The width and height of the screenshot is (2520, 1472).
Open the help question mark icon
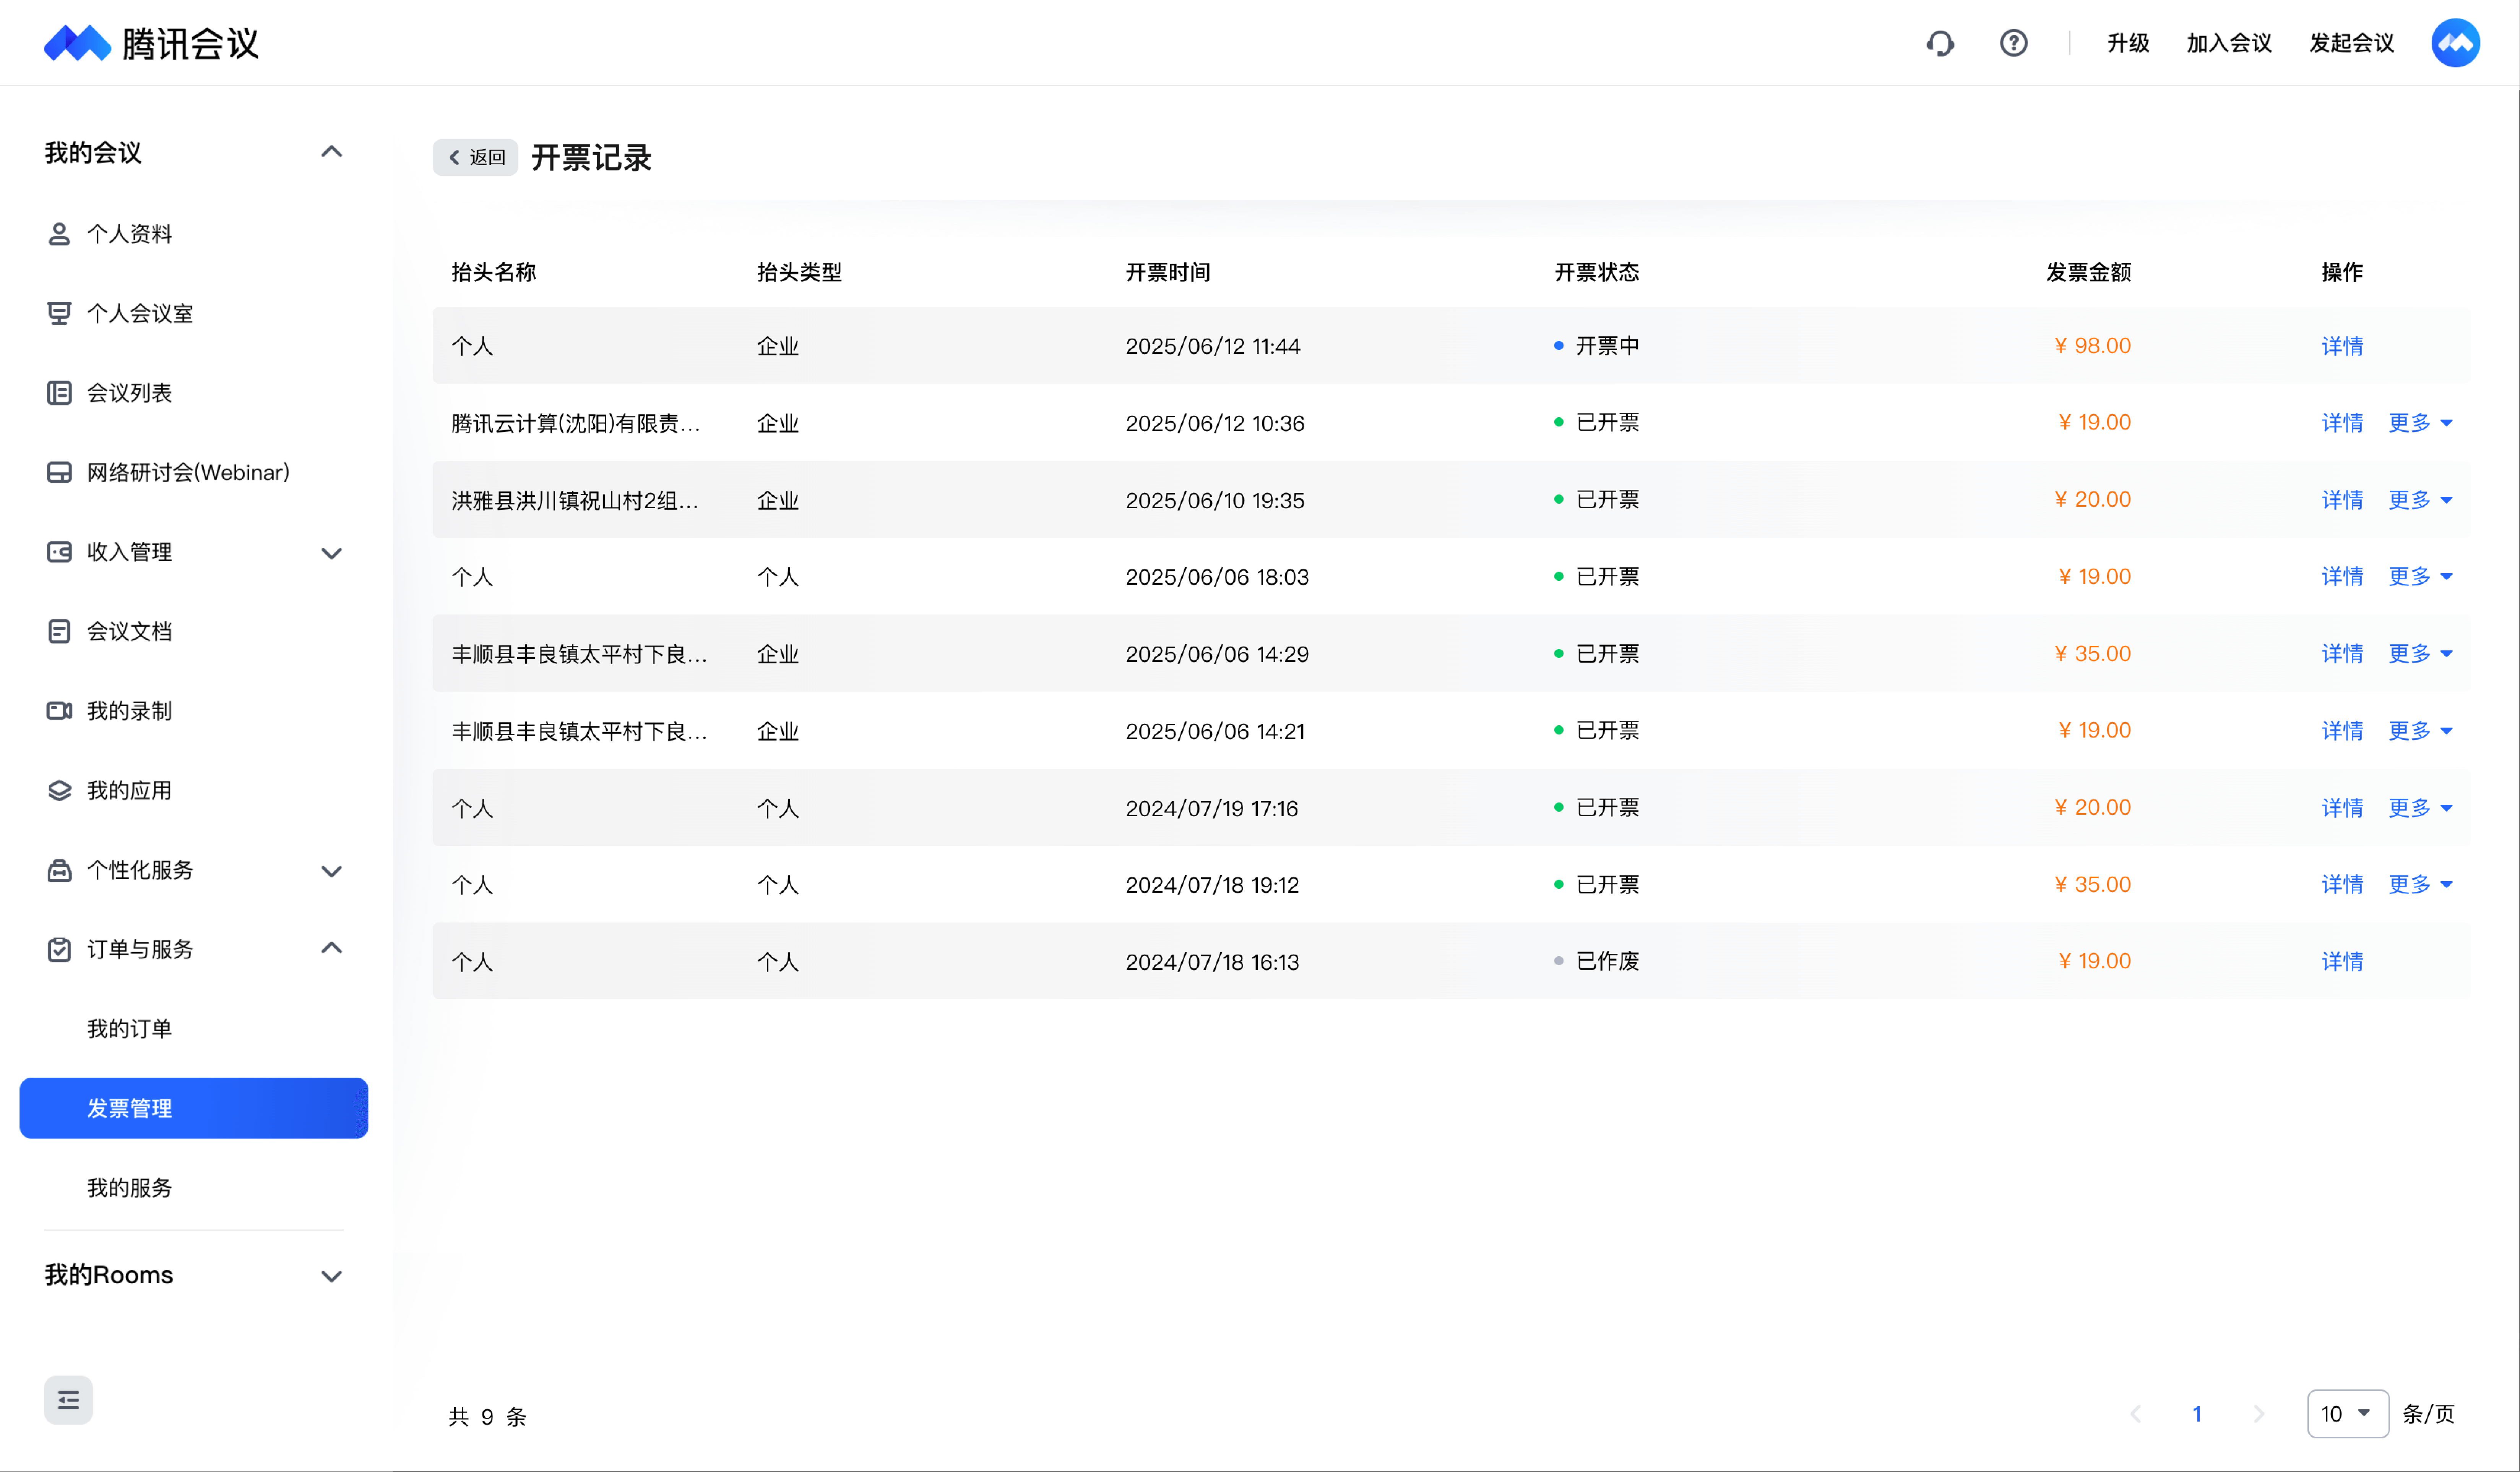point(2013,43)
